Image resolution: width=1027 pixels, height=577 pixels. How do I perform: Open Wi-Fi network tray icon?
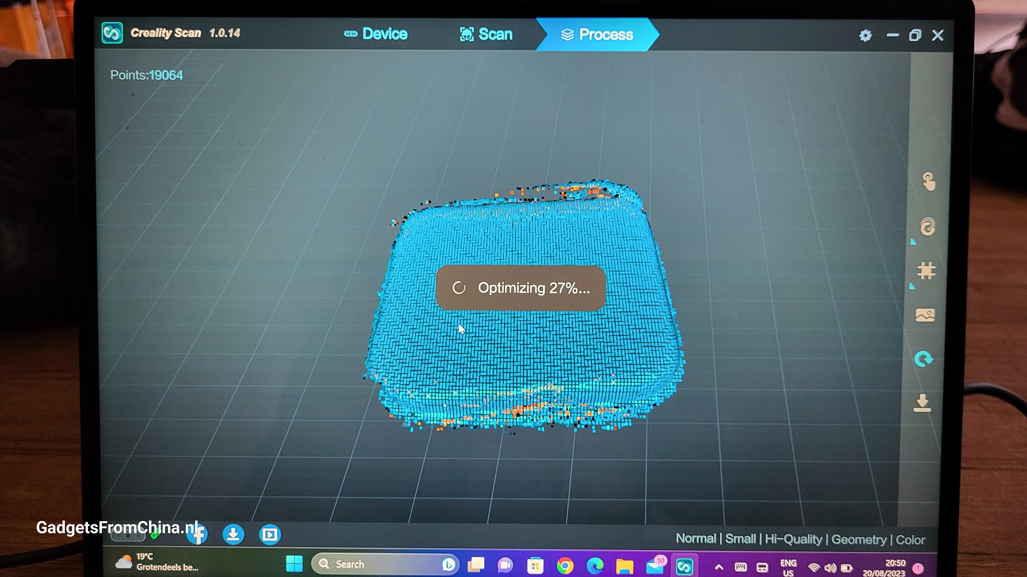[814, 568]
